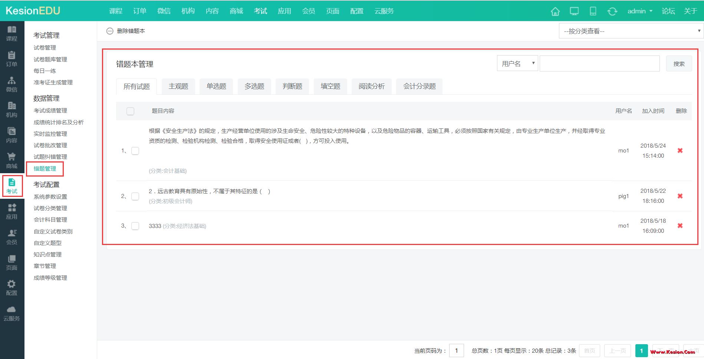This screenshot has width=704, height=359.
Task: Click the home icon in top bar
Action: tap(555, 11)
